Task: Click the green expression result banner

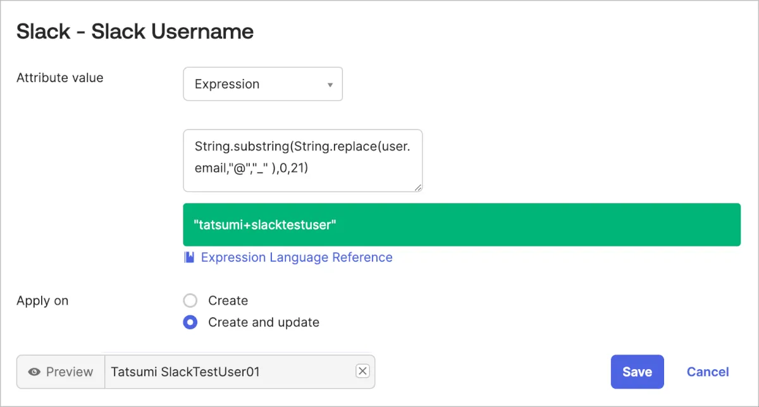Action: coord(462,224)
